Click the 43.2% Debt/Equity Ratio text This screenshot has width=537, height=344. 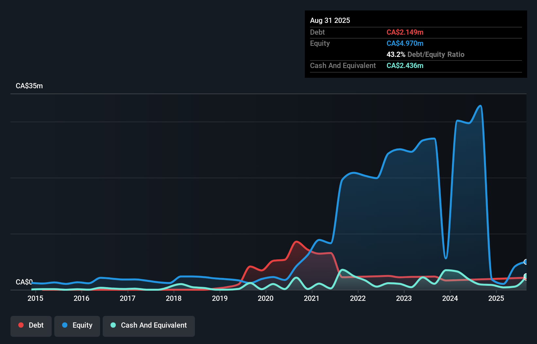pos(425,55)
